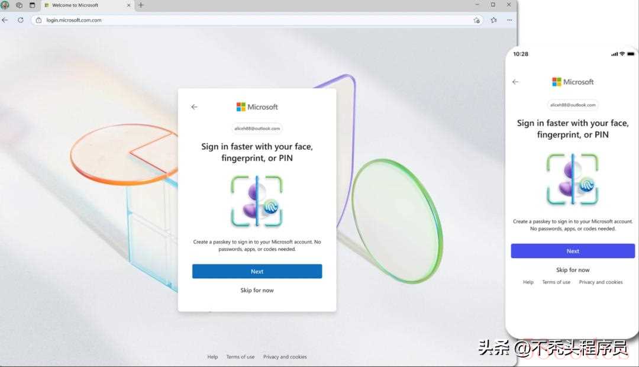Tap Skip for now on the phone
This screenshot has height=367, width=639.
pyautogui.click(x=573, y=270)
